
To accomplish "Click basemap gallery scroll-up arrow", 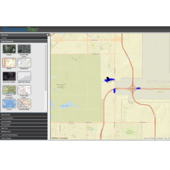I will coord(46,44).
